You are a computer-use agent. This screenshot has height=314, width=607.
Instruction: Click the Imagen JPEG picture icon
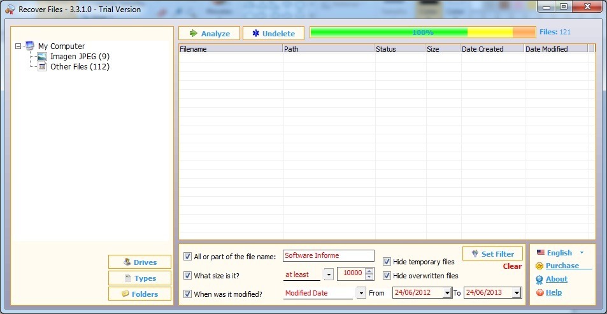(43, 57)
